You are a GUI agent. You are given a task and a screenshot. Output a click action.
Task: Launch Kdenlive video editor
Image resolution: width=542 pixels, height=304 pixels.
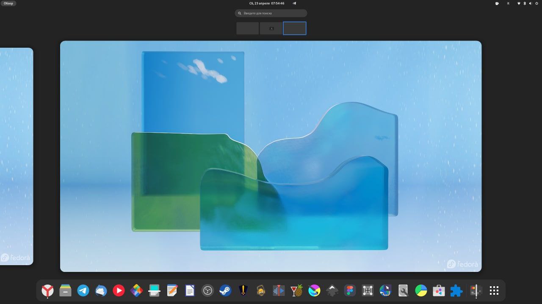pyautogui.click(x=279, y=290)
